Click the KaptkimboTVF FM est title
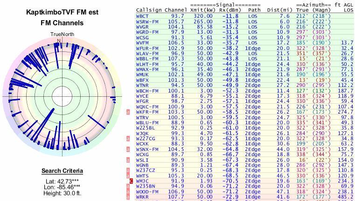355x201 pixels. (x=59, y=13)
